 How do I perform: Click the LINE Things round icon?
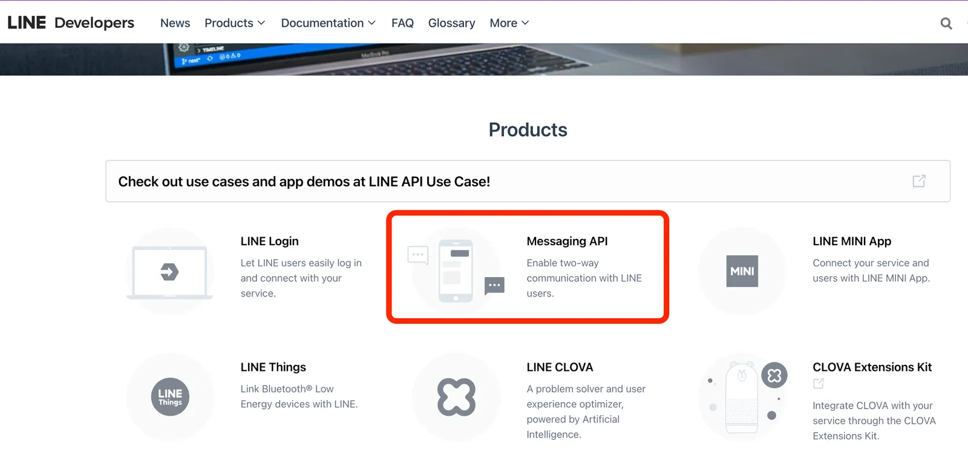point(170,397)
